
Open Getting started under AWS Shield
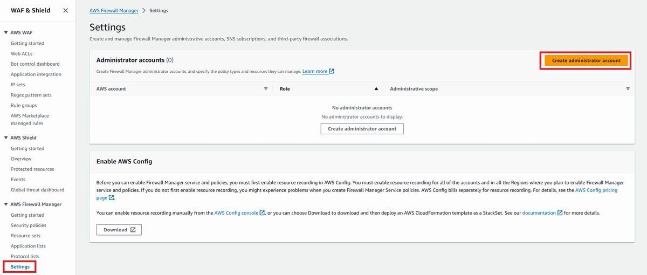point(27,148)
